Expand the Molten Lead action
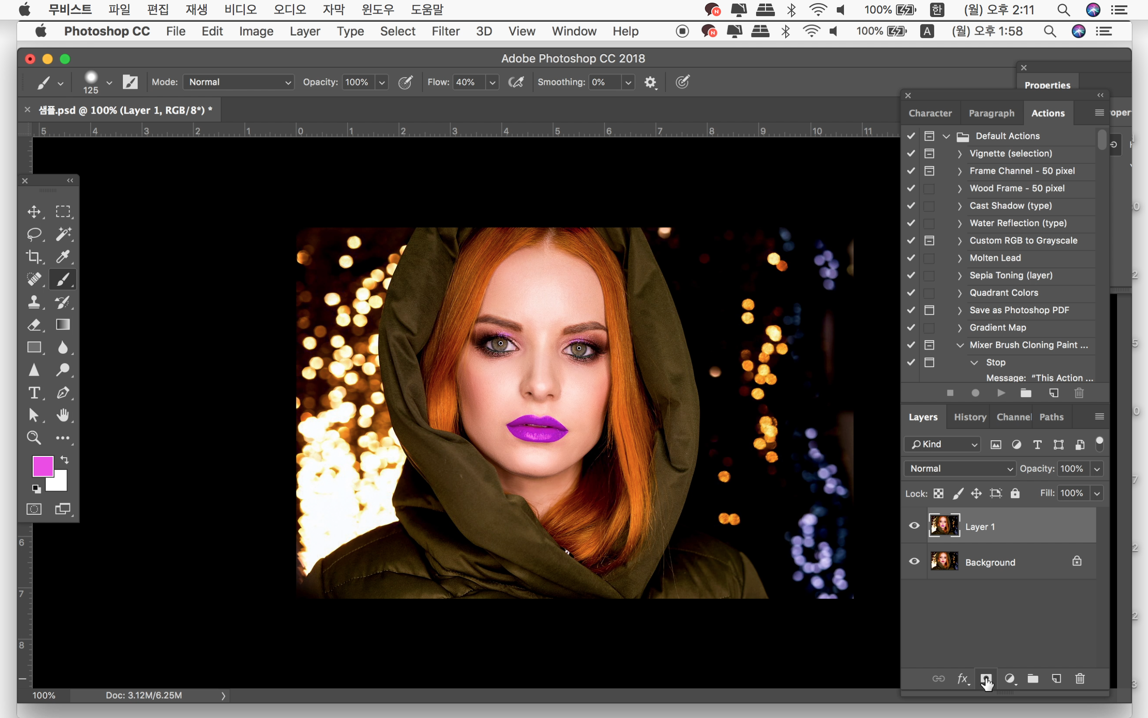The height and width of the screenshot is (718, 1148). [960, 258]
